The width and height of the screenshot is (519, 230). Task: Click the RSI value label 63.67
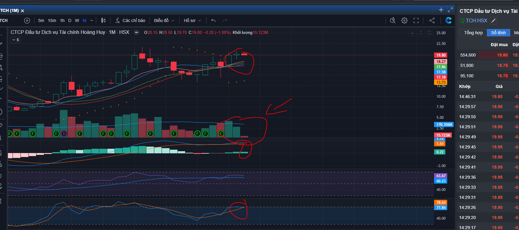click(441, 176)
